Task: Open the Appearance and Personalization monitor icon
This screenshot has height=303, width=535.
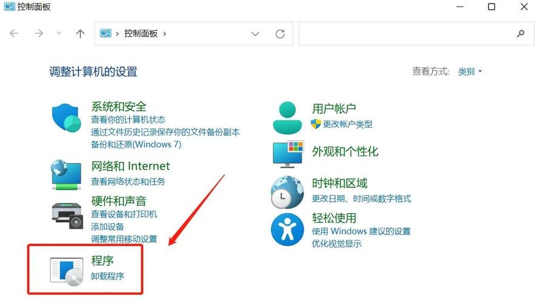Action: tap(288, 154)
